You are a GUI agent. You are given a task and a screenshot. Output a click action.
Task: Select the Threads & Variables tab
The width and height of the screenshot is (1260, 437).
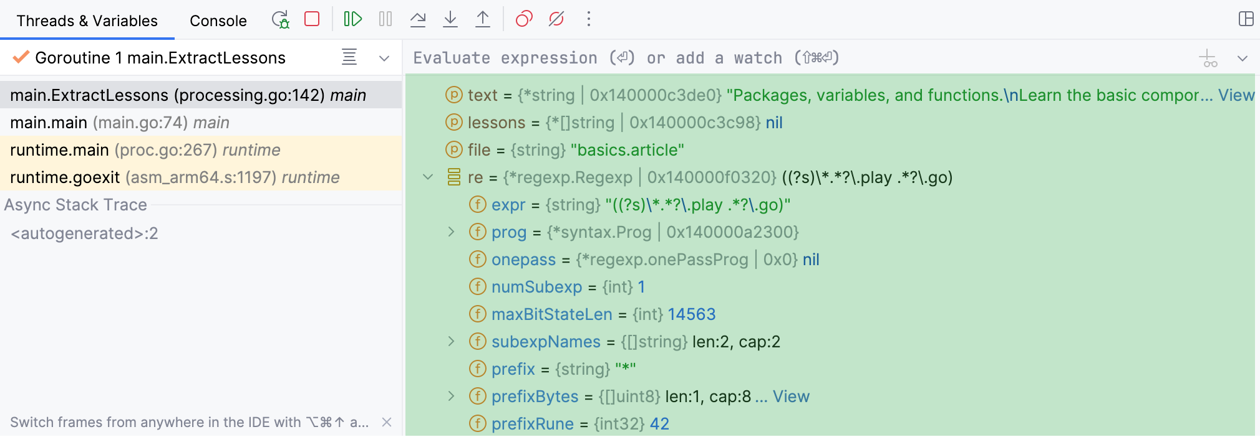[x=87, y=21]
